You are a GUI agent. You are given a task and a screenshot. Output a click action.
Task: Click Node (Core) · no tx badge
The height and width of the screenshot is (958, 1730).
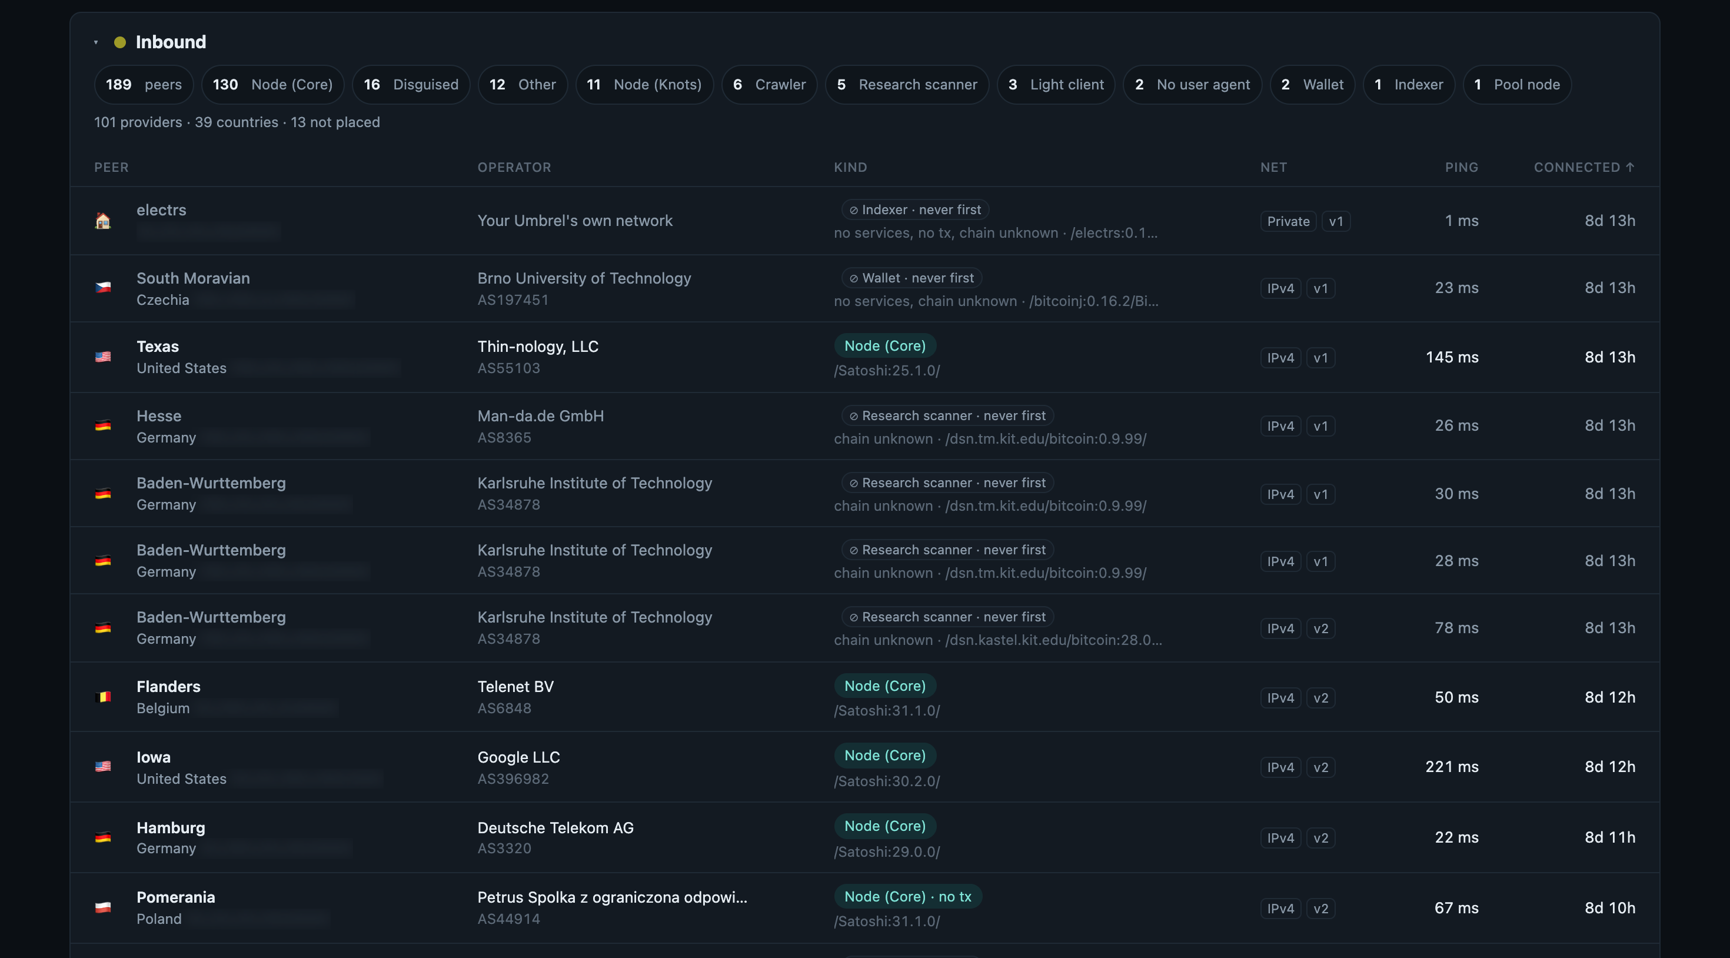pyautogui.click(x=908, y=896)
